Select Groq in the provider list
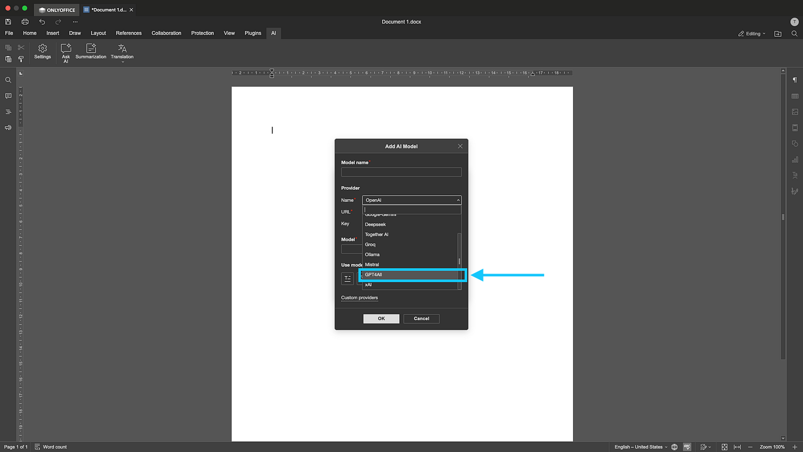Image resolution: width=803 pixels, height=452 pixels. click(410, 244)
